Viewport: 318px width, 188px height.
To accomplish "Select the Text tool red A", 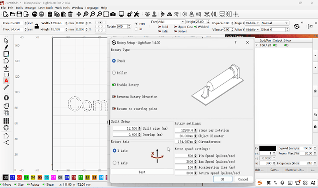I will [6, 81].
